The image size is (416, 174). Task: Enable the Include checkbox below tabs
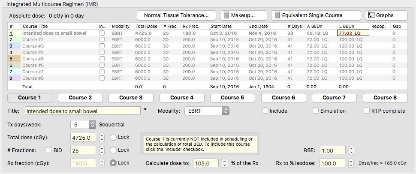(265, 111)
